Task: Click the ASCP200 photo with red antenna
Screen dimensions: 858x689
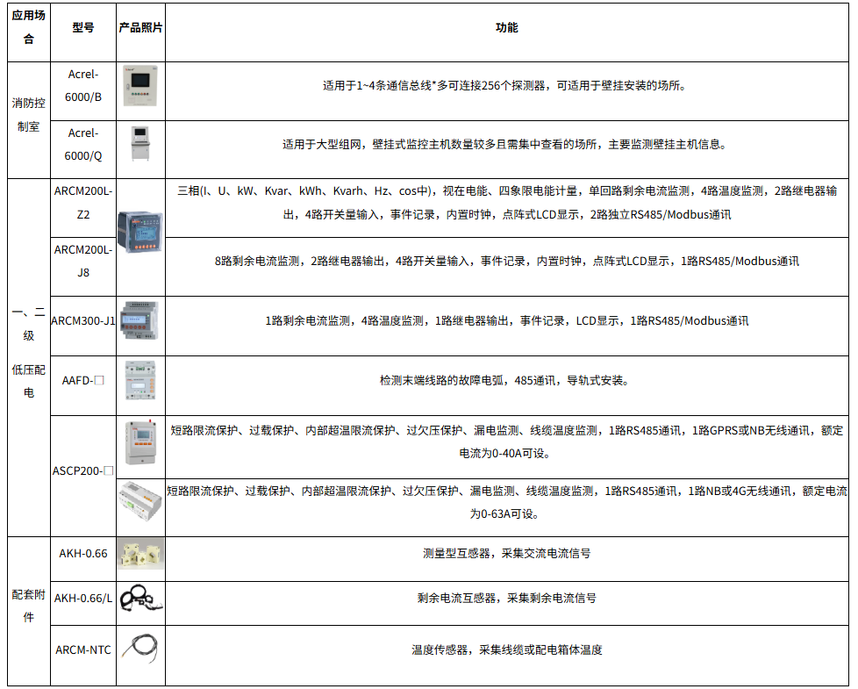Action: [140, 442]
